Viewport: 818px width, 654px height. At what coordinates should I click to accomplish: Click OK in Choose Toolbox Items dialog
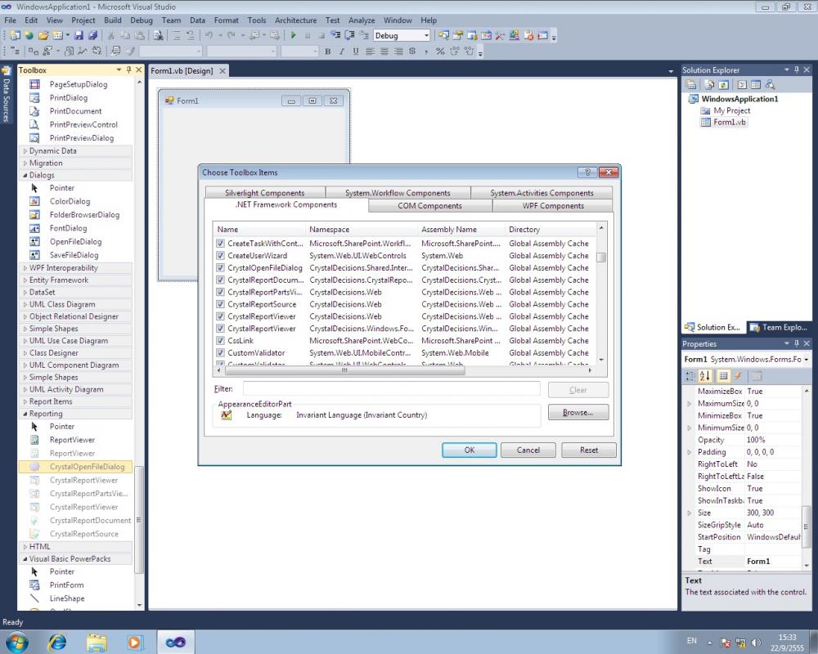pos(470,450)
